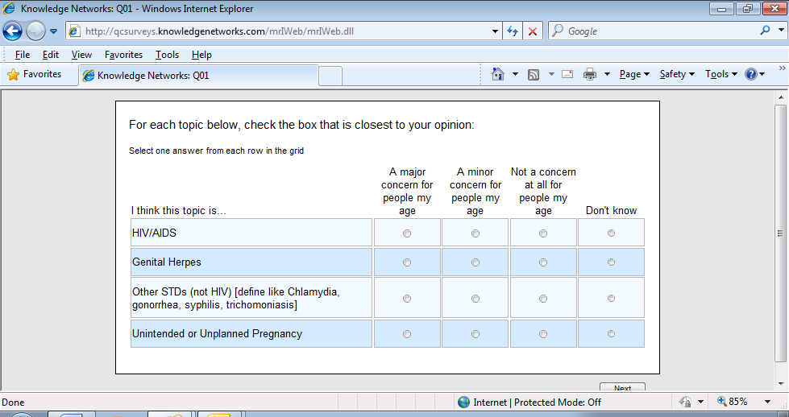
Task: Select not a concern for HIV/AIDS
Action: (543, 233)
